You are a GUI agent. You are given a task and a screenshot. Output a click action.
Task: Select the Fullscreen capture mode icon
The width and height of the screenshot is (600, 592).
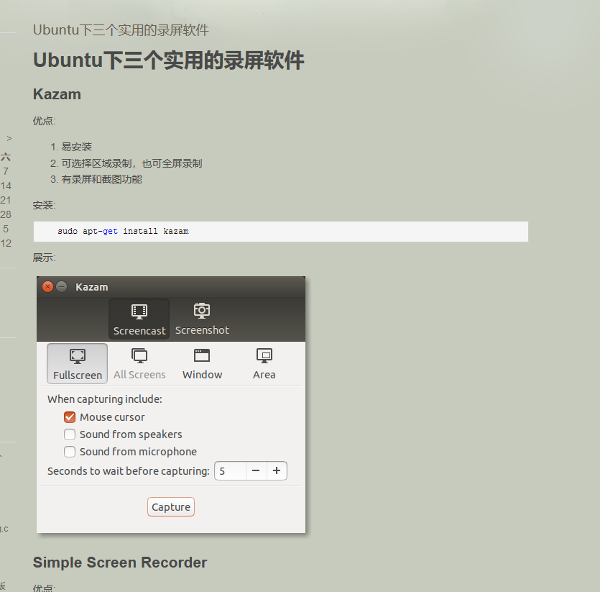[x=77, y=356]
